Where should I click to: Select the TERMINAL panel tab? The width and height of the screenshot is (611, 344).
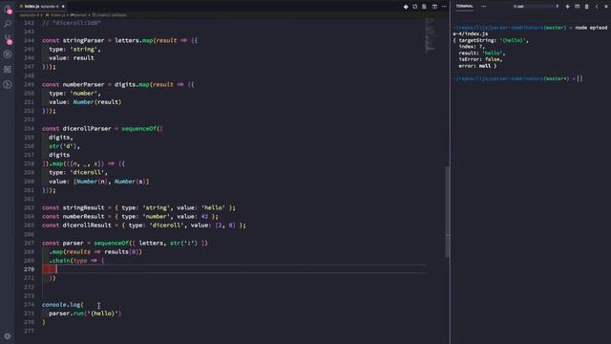click(x=465, y=7)
